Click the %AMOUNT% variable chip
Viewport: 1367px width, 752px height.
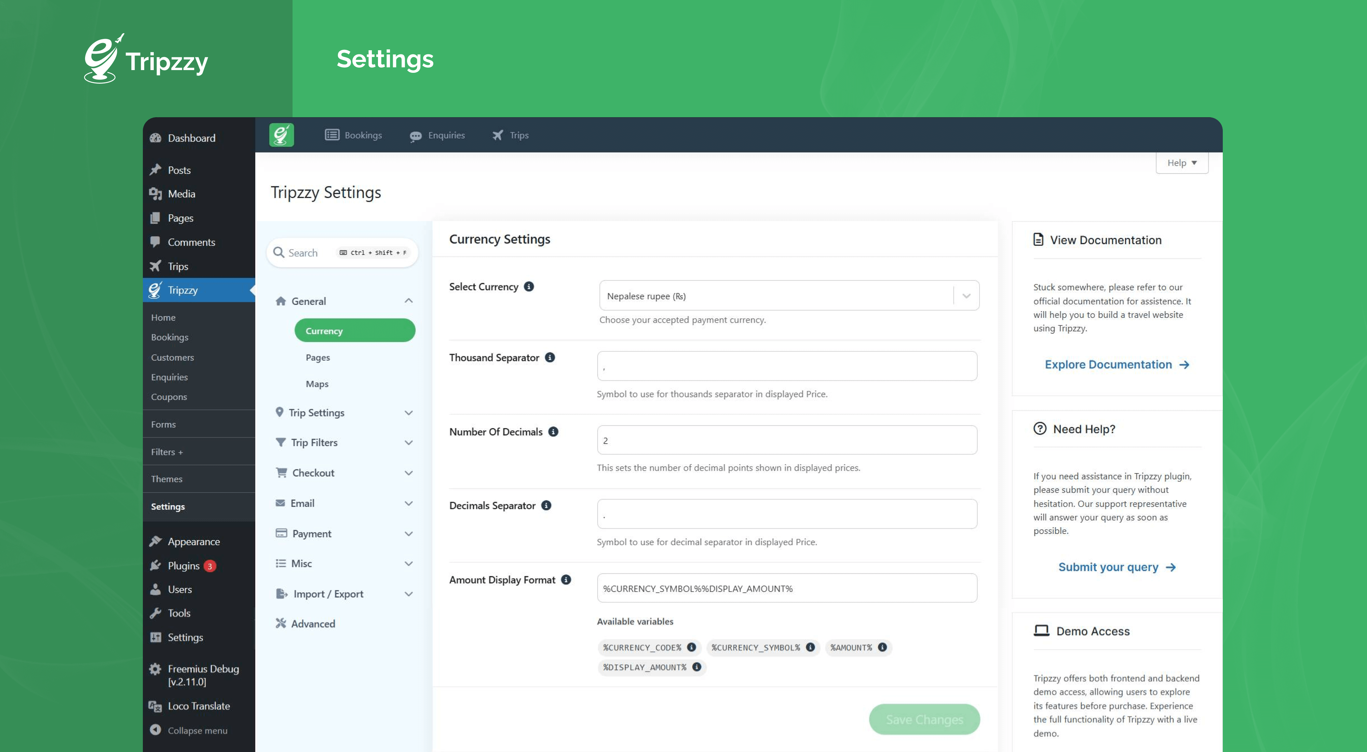(x=858, y=647)
